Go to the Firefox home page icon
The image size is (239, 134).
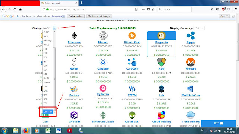point(21,9)
